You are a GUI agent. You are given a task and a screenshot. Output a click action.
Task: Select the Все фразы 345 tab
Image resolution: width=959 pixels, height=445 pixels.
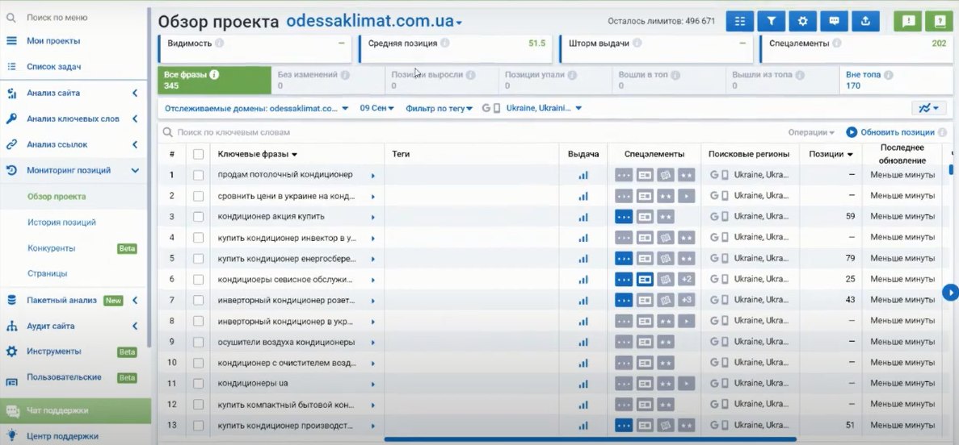(x=214, y=80)
